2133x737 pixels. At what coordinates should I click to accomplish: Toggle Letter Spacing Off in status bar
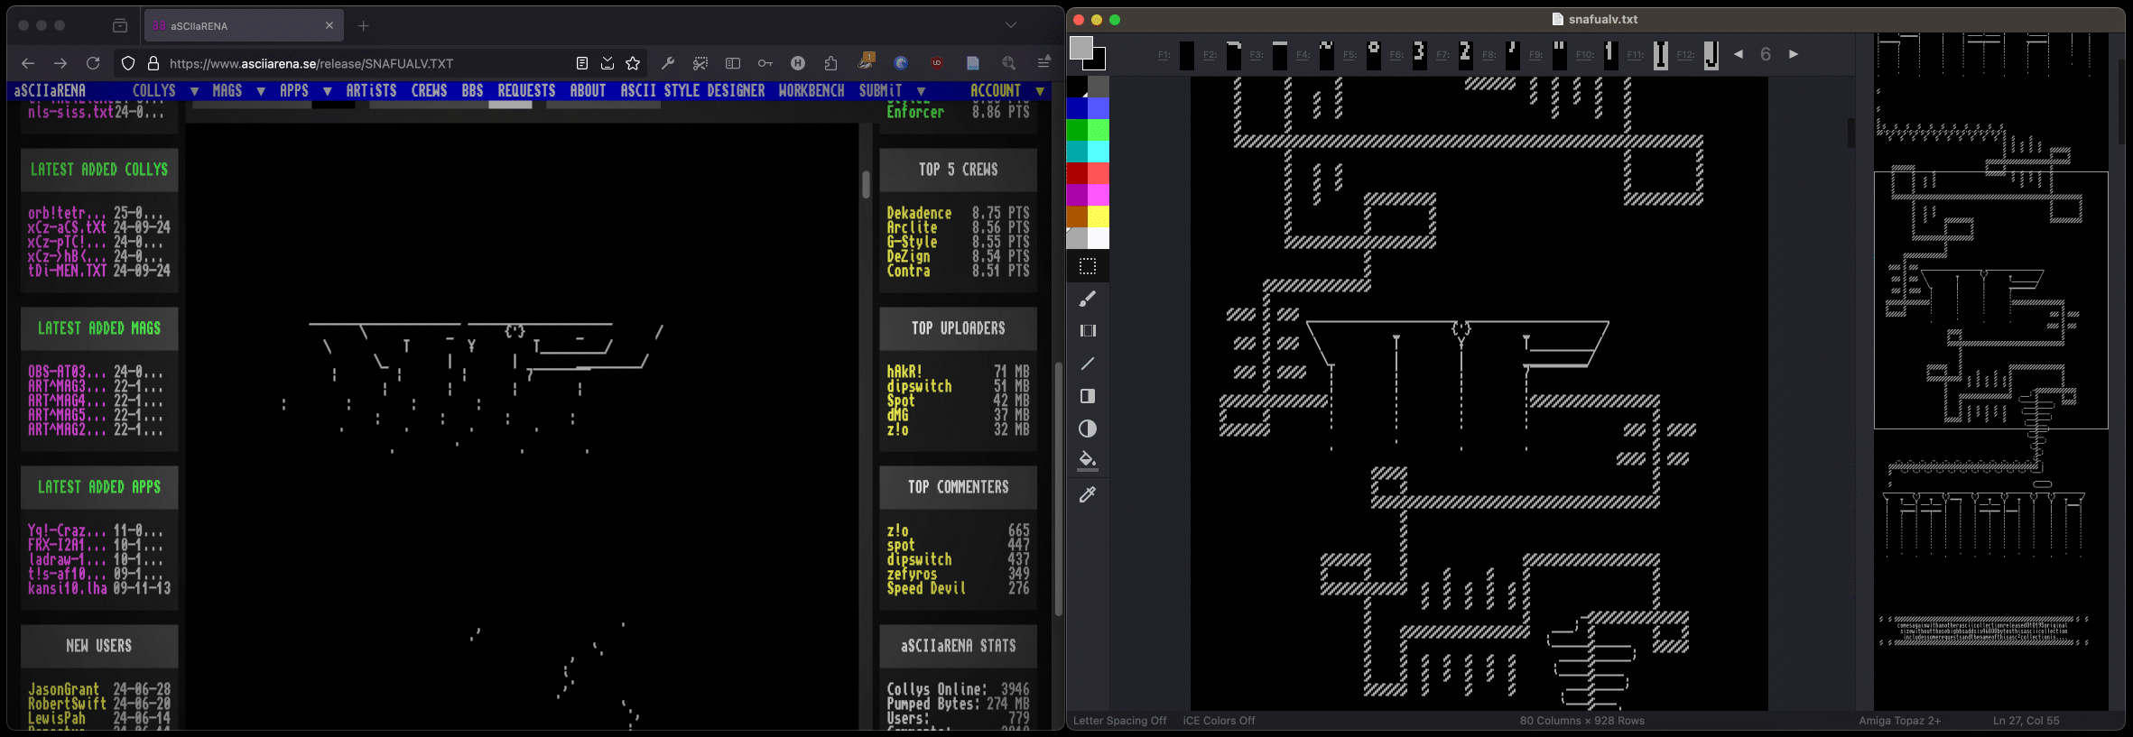[x=1119, y=721]
